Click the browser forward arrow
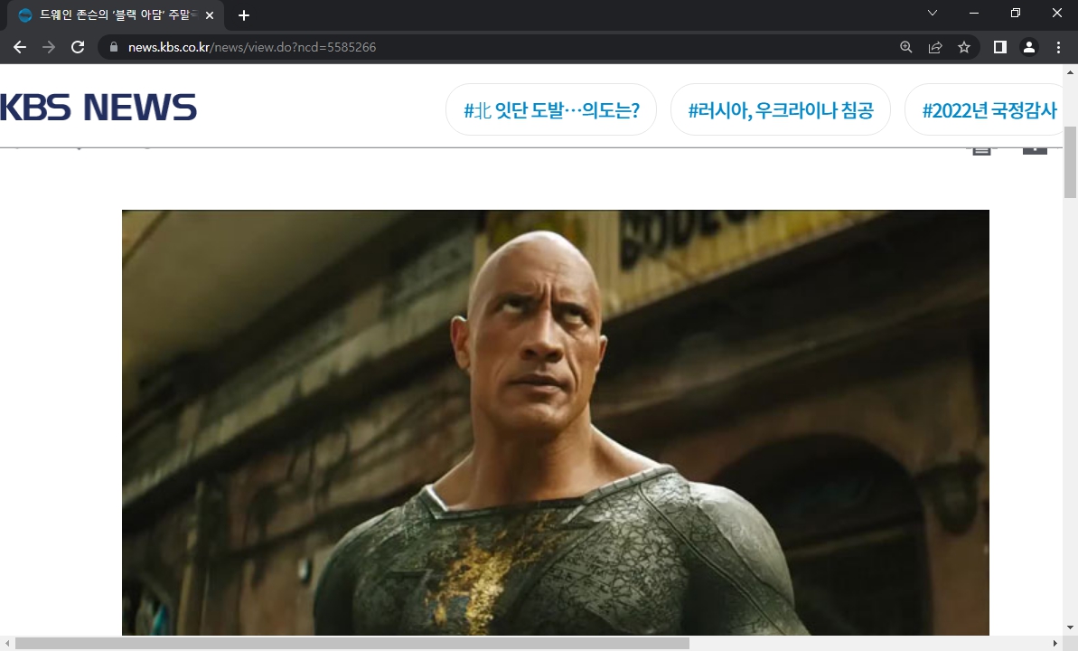This screenshot has width=1078, height=651. pyautogui.click(x=48, y=47)
